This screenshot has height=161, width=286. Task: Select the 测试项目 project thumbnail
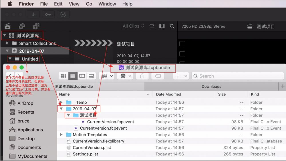pyautogui.click(x=93, y=43)
